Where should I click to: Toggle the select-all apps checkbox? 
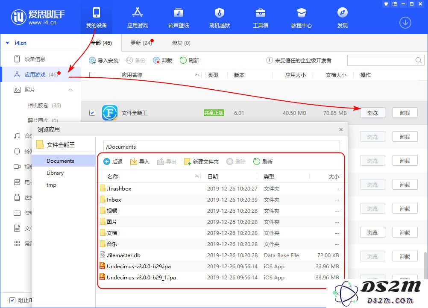click(x=92, y=74)
